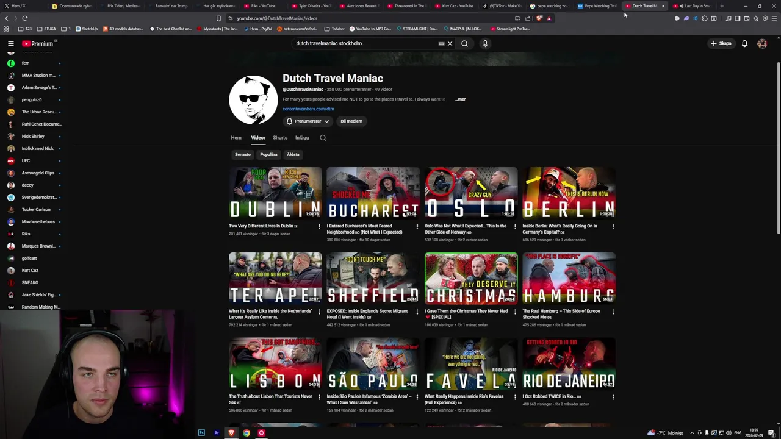Filter videos by Äldsta
The width and height of the screenshot is (781, 439).
coord(293,154)
